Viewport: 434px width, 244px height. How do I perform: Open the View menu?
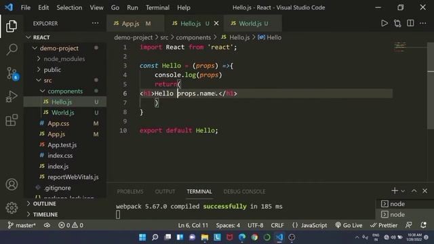96,7
